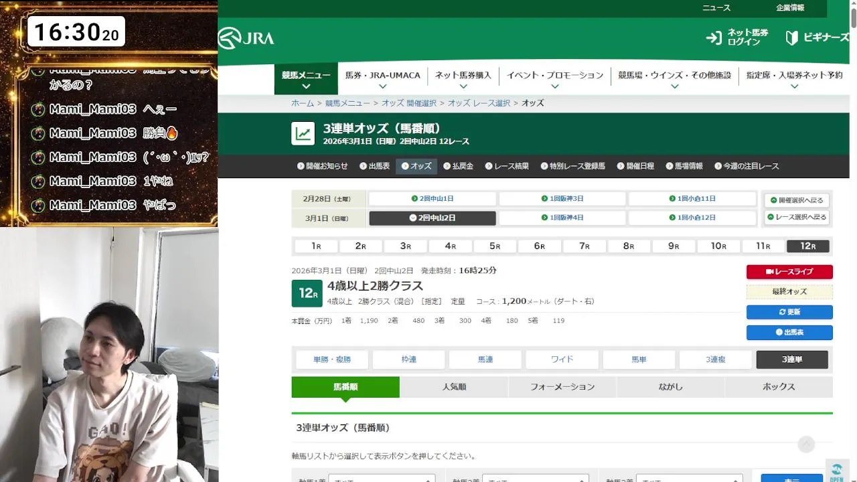Switch to 人気順 view tab
Screen dimensions: 857x482
coord(454,387)
